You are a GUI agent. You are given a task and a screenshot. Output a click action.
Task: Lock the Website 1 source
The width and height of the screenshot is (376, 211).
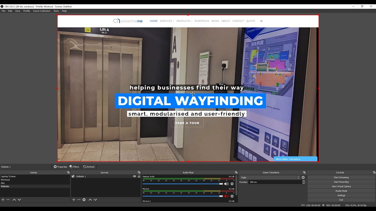point(139,176)
